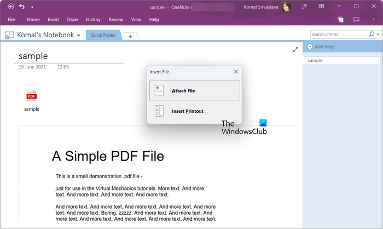The height and width of the screenshot is (229, 383).
Task: Open the View ribbon tab
Action: pyautogui.click(x=136, y=20)
